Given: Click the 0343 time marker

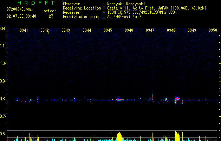Looking at the screenshot, I should 66,30.
